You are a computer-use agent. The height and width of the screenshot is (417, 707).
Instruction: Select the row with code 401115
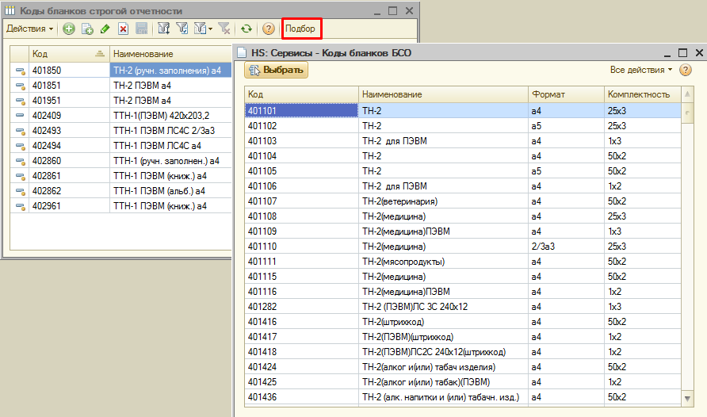point(463,277)
